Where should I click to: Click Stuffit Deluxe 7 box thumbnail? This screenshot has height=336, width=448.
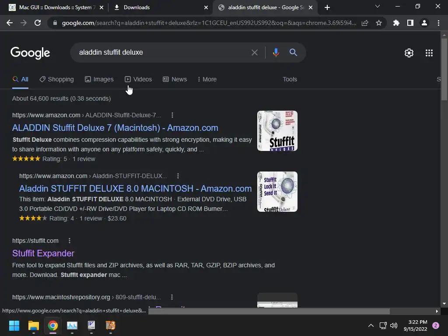point(277,131)
